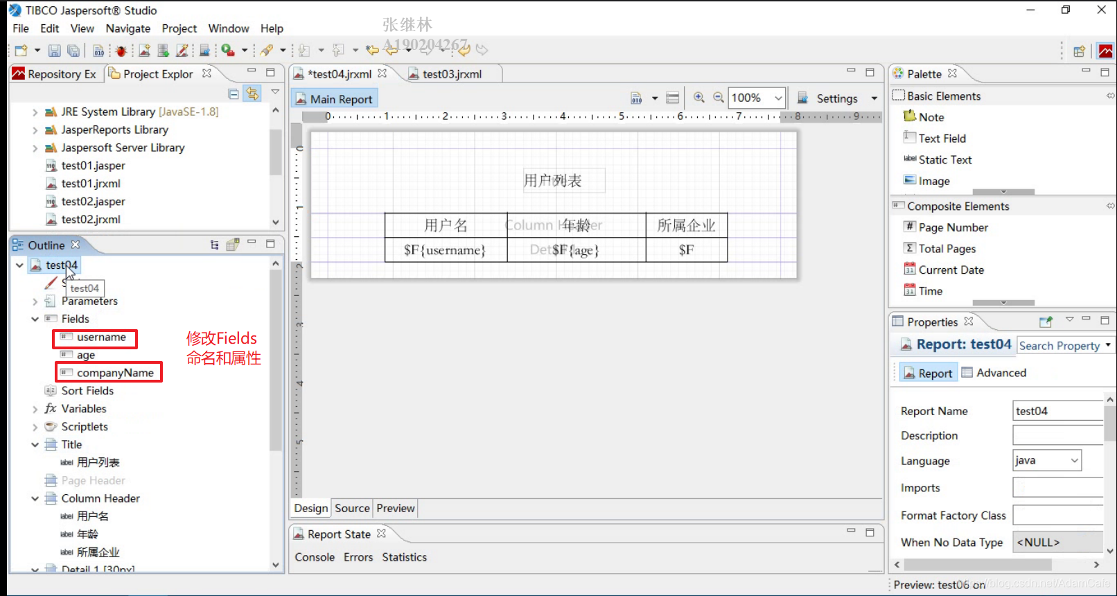Pin the Properties view icon
The image size is (1117, 596).
tap(1046, 322)
